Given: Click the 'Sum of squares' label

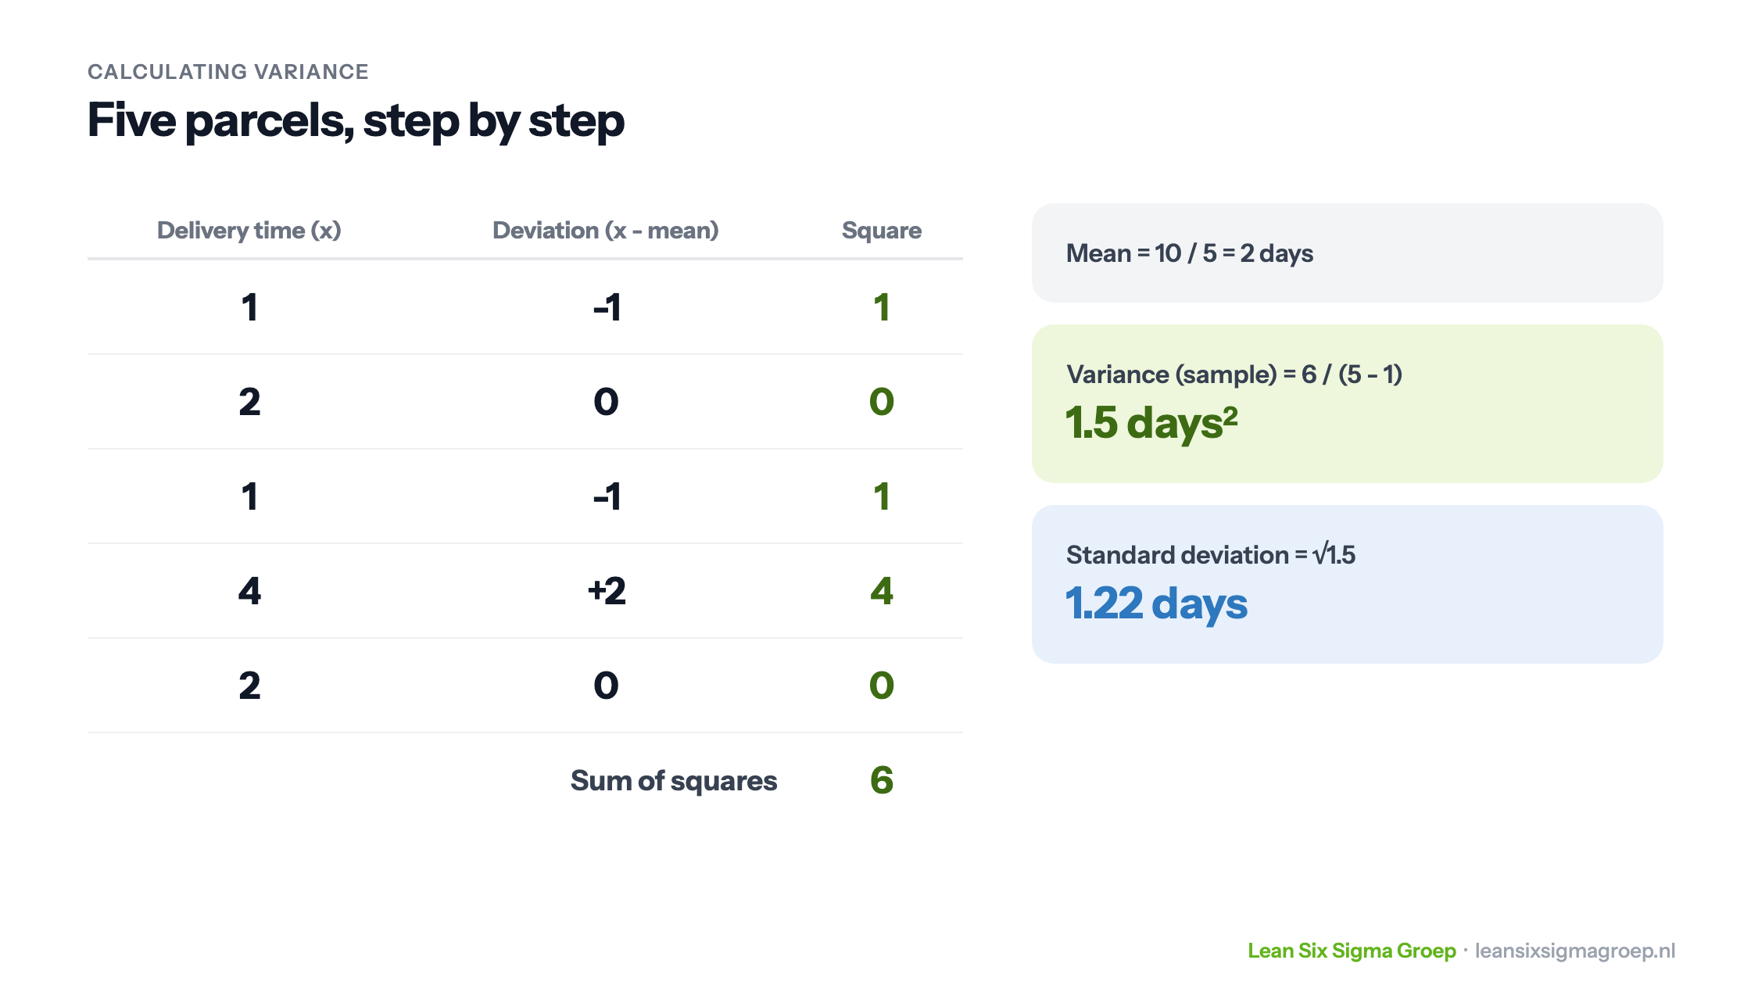Looking at the screenshot, I should click(x=674, y=781).
